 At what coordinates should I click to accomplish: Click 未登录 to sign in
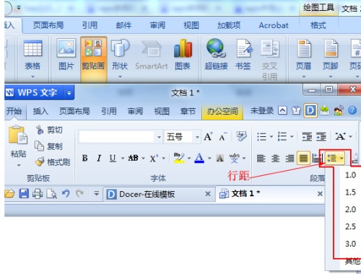tap(262, 110)
